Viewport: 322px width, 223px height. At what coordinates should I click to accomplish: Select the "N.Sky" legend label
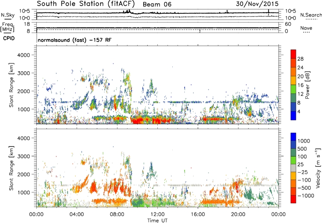(x=8, y=15)
